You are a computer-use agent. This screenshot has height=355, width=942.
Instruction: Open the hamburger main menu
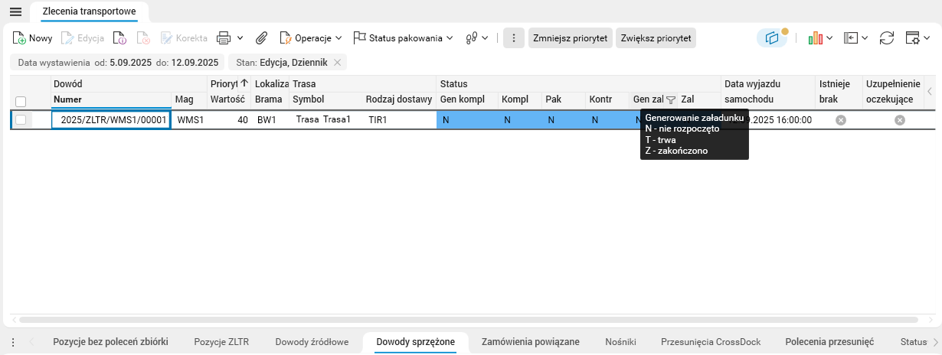click(15, 11)
